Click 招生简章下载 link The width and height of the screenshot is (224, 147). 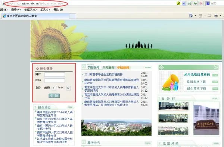[x=196, y=89]
